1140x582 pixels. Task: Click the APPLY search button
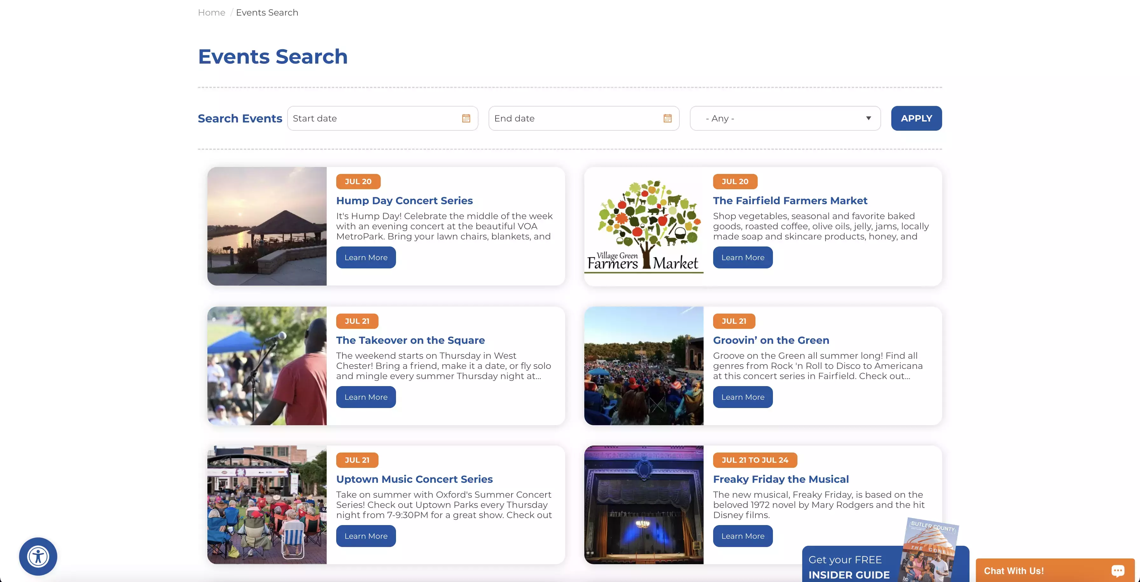coord(916,118)
